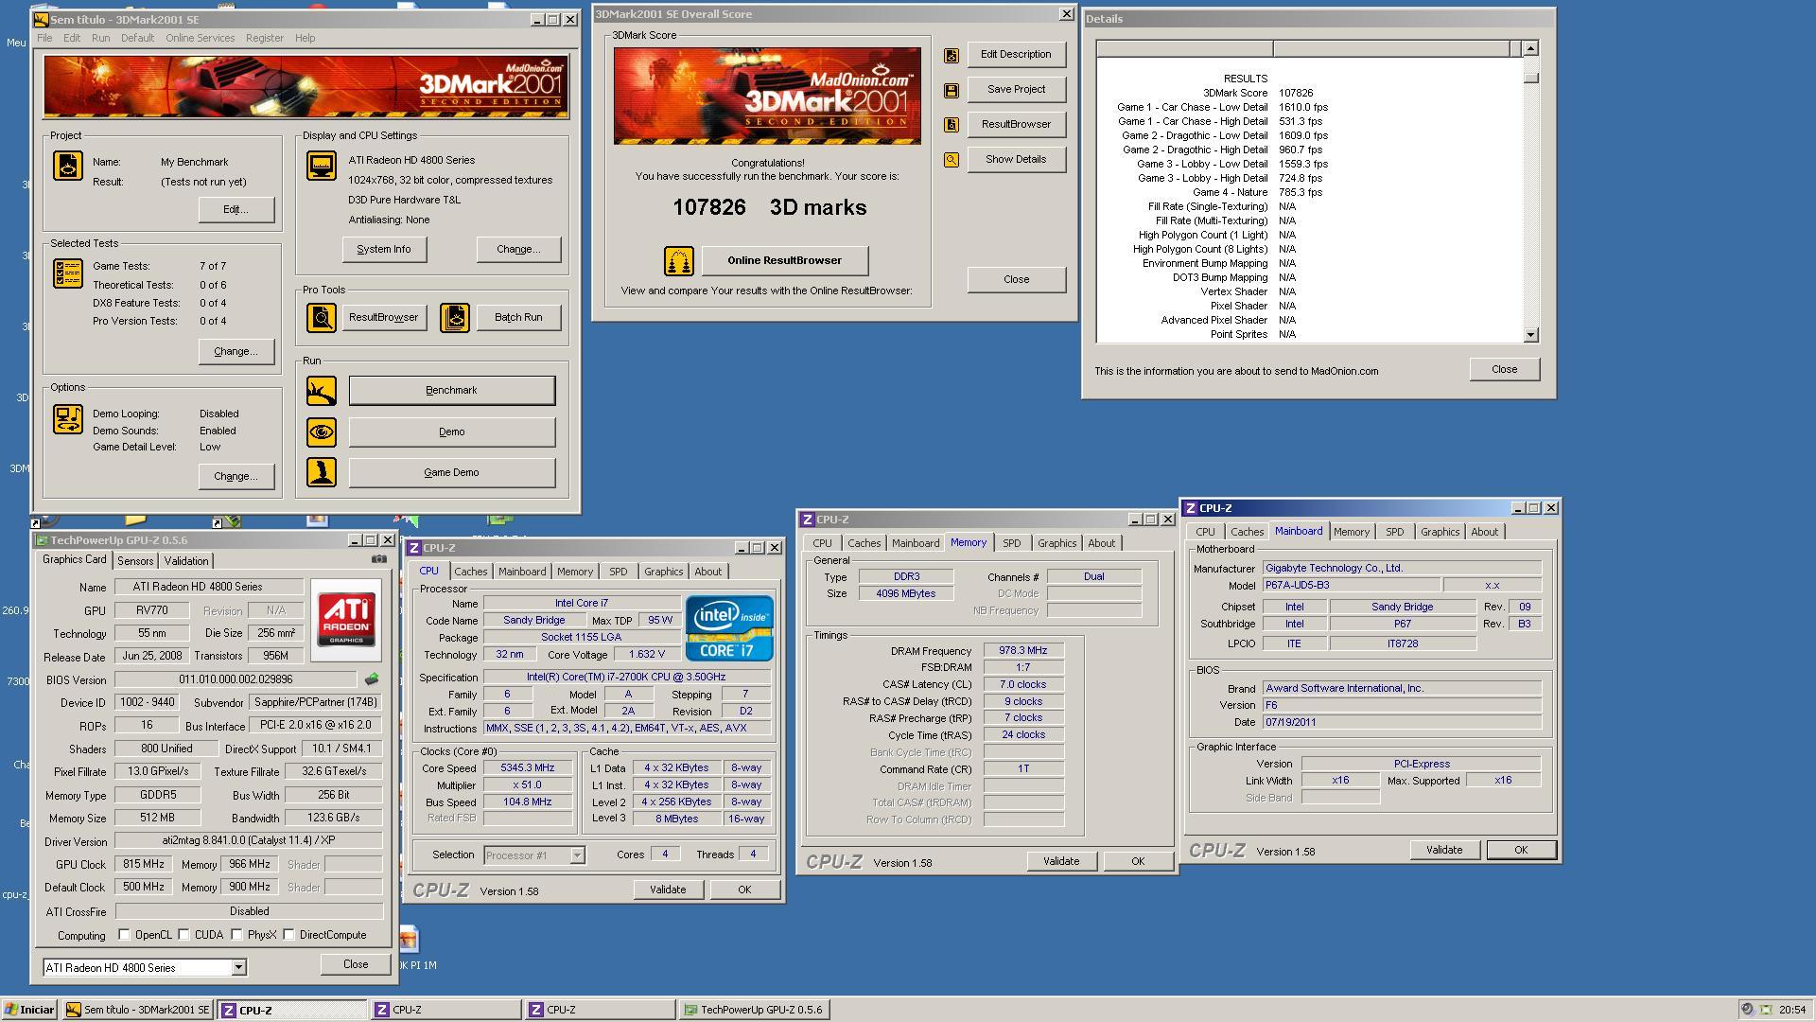Click the system tray clock

pos(1792,1010)
